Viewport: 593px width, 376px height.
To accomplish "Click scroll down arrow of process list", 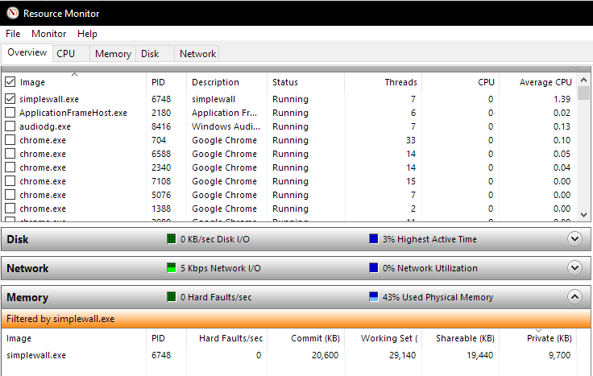I will tap(583, 215).
